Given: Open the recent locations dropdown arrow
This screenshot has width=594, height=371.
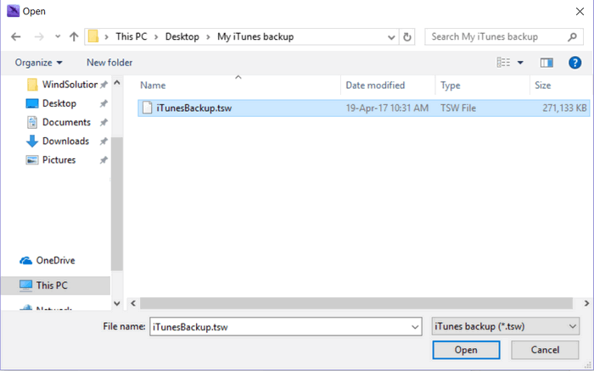Looking at the screenshot, I should pyautogui.click(x=58, y=36).
